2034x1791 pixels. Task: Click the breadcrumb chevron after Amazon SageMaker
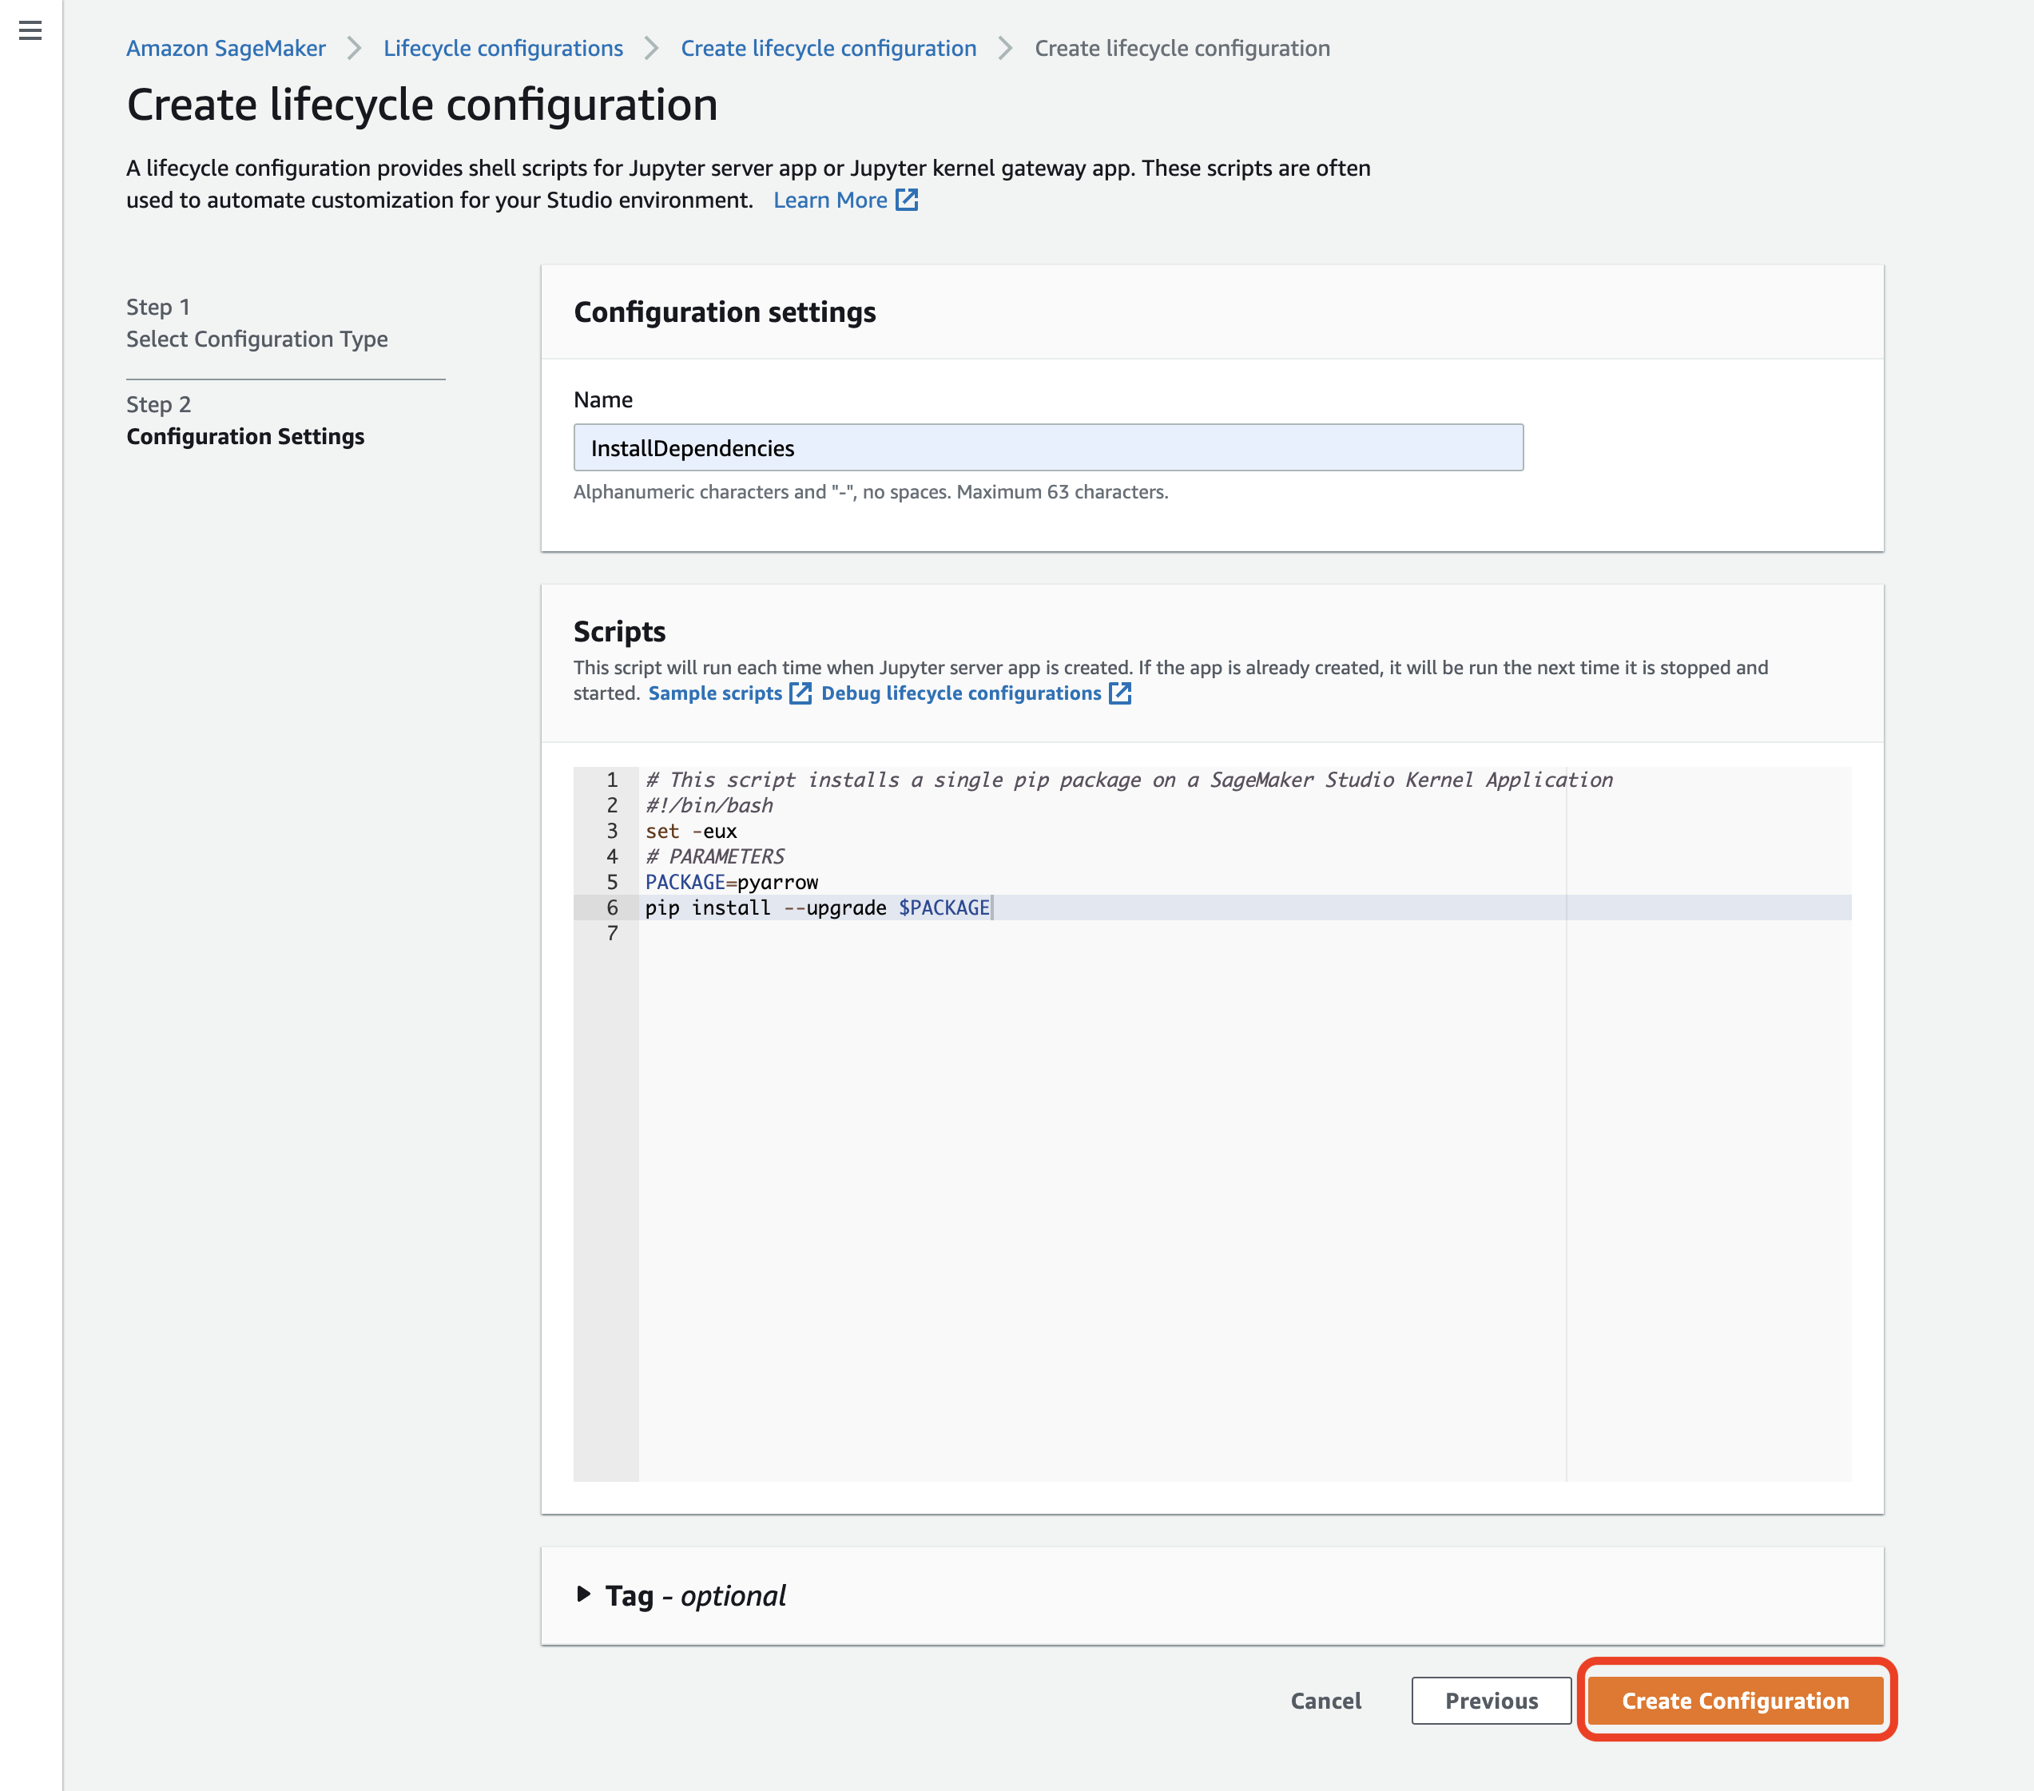coord(354,48)
